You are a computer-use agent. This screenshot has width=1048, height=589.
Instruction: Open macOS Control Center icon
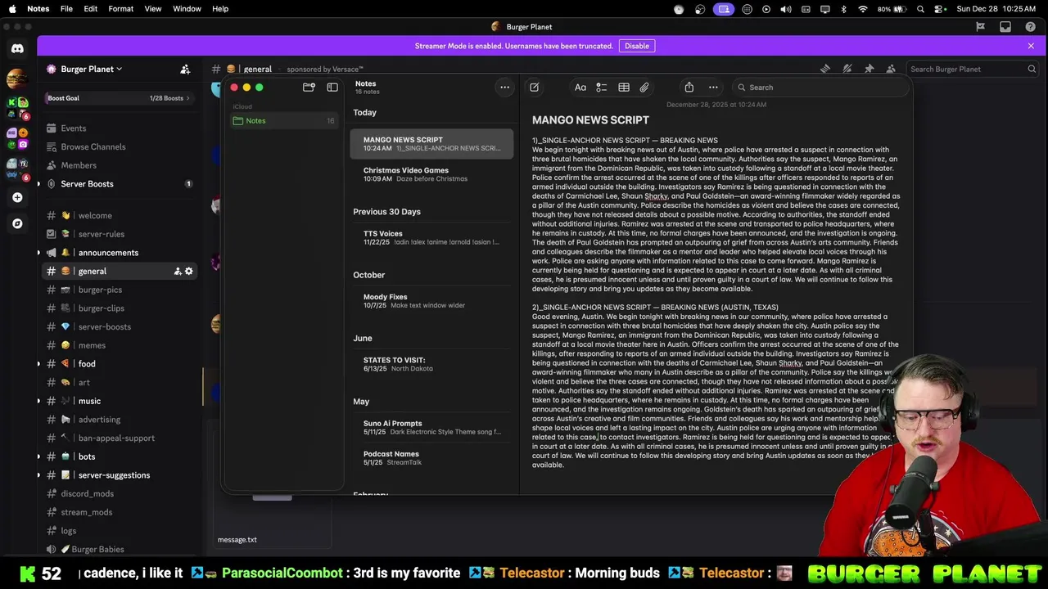point(940,9)
